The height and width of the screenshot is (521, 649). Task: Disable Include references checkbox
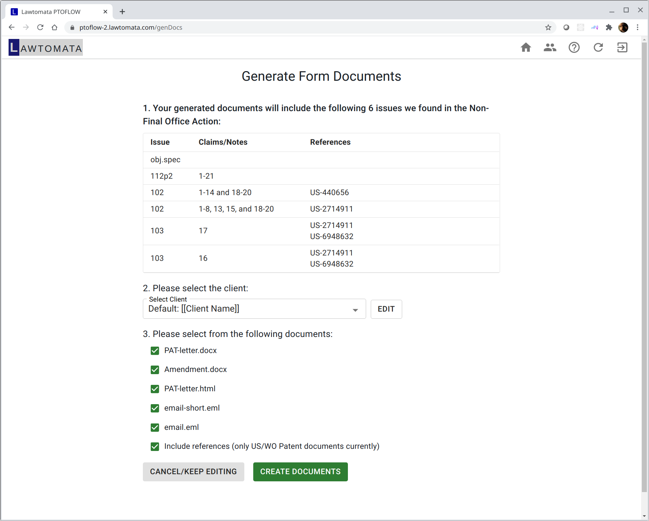(x=155, y=447)
